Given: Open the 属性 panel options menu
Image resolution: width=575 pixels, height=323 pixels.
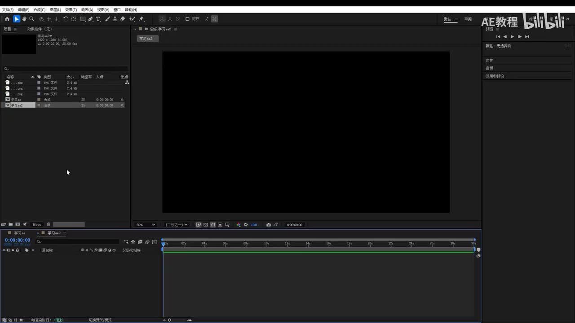Looking at the screenshot, I should [567, 46].
